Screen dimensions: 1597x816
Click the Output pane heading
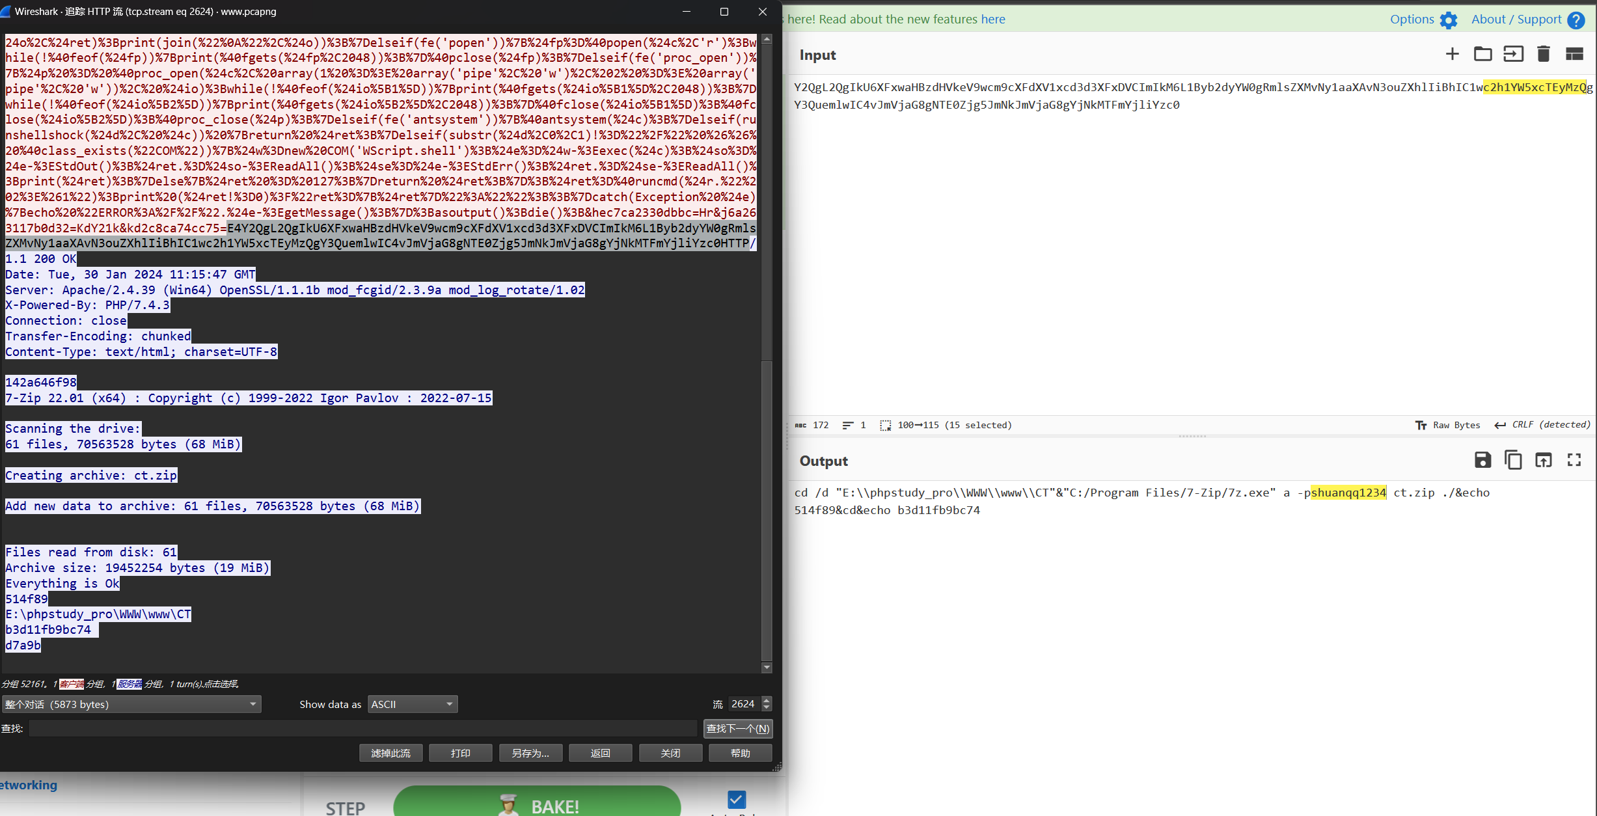pyautogui.click(x=823, y=461)
